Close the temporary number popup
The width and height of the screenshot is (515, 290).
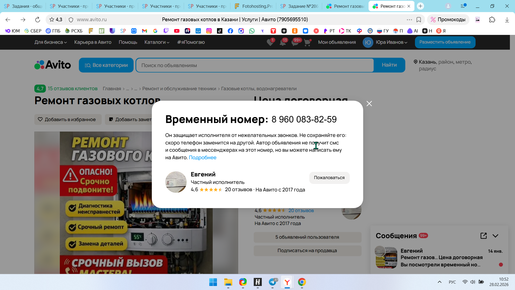coord(369,104)
